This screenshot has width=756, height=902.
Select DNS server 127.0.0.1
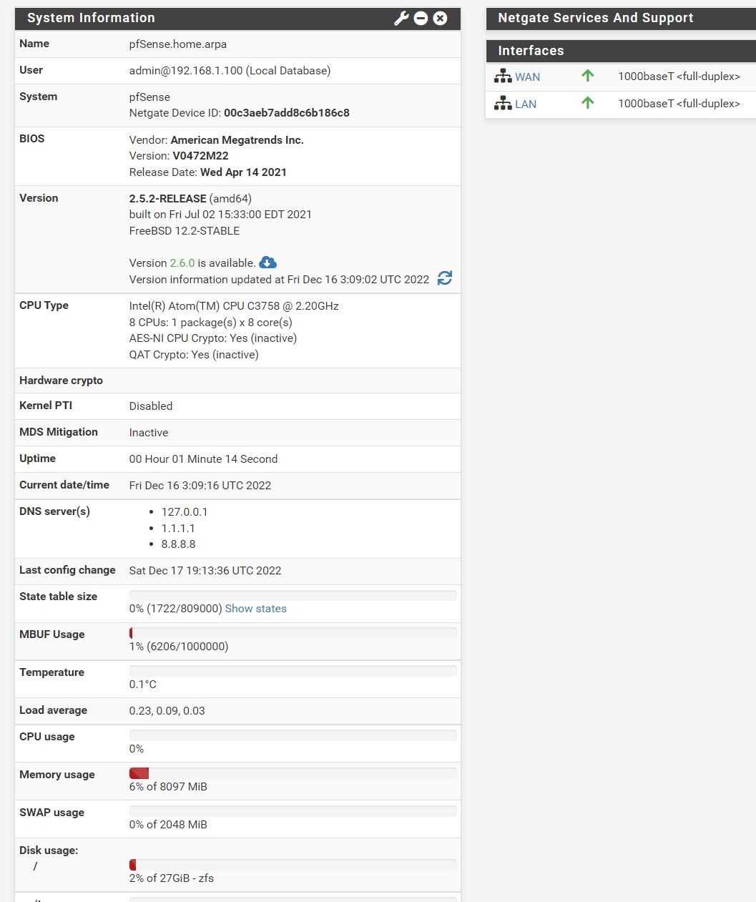click(x=185, y=512)
